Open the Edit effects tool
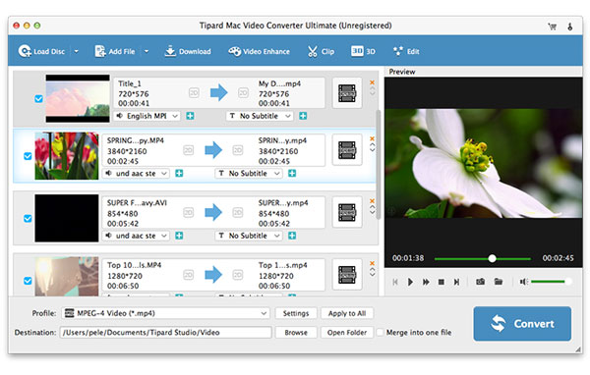590x375 pixels. point(406,51)
